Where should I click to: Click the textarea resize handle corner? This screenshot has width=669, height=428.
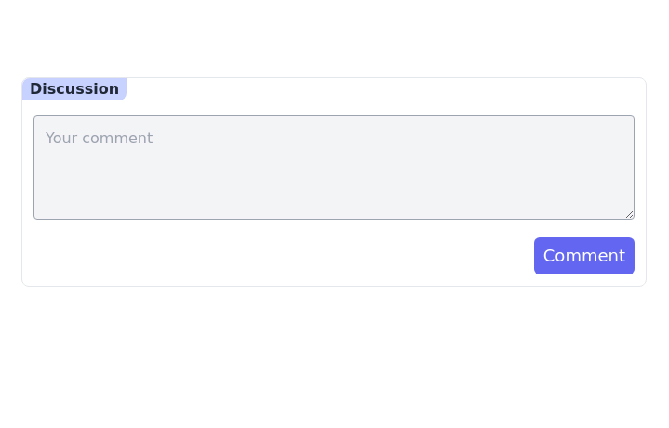[629, 214]
